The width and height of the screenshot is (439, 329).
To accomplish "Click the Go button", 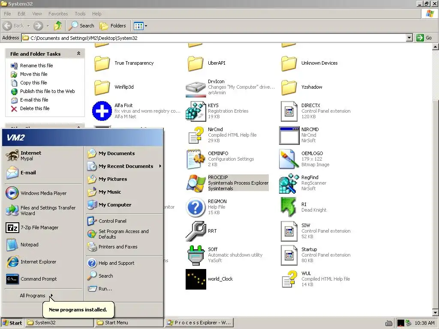I will click(424, 38).
